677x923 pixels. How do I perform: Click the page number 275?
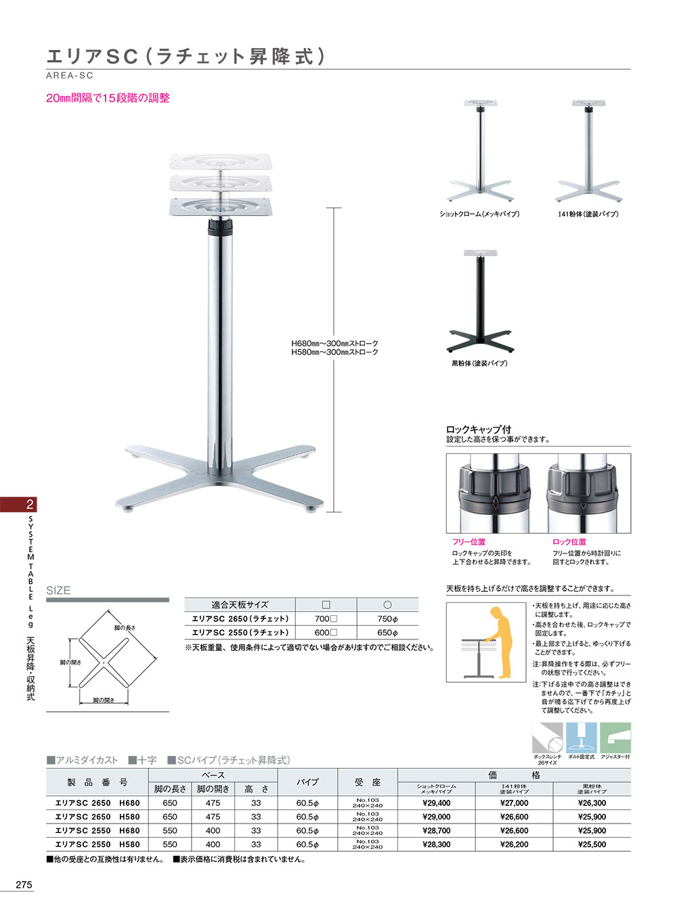click(24, 884)
